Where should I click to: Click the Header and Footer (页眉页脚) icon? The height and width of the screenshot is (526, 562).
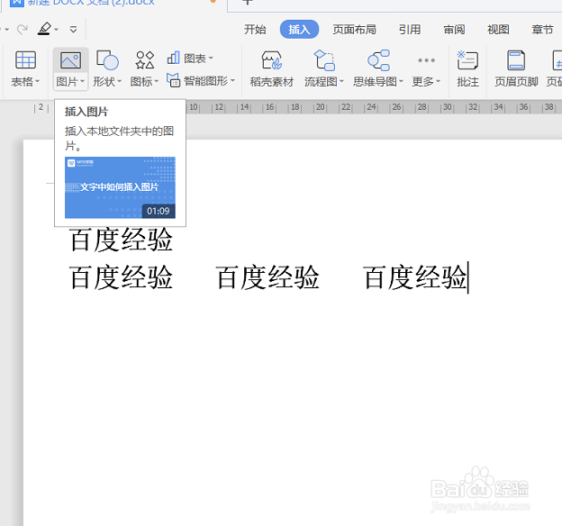[516, 59]
